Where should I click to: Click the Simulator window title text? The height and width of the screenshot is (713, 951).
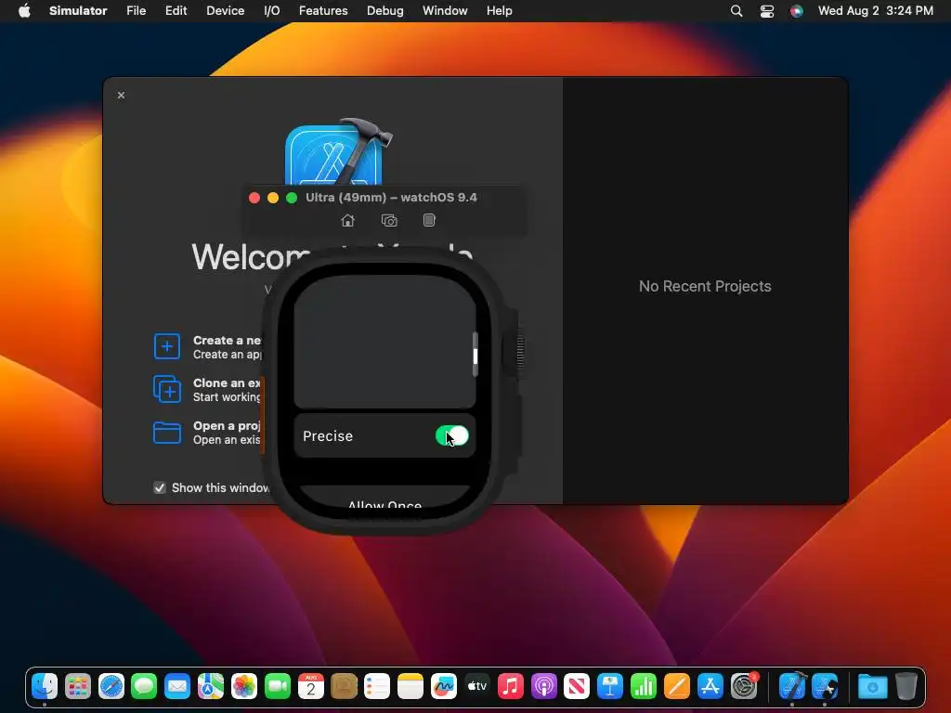tap(391, 198)
